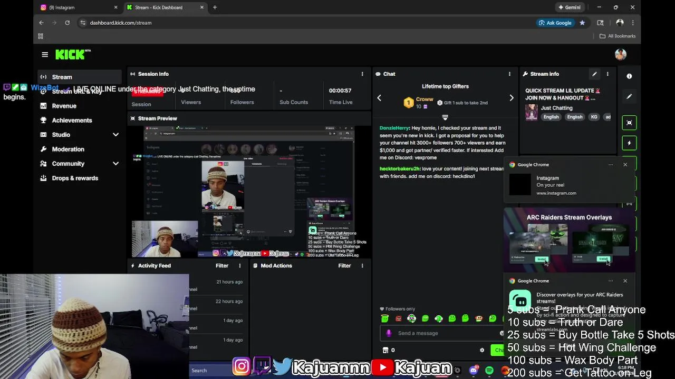This screenshot has height=379, width=675.
Task: Click second Install button in overlays notification
Action: [603, 259]
